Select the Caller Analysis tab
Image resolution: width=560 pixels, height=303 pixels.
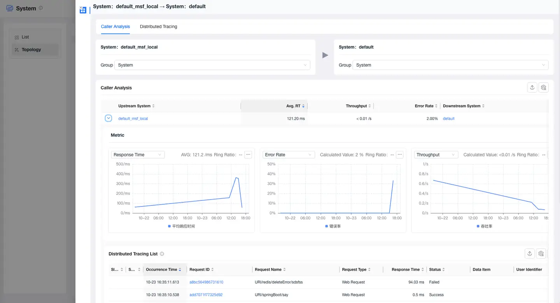pyautogui.click(x=115, y=26)
